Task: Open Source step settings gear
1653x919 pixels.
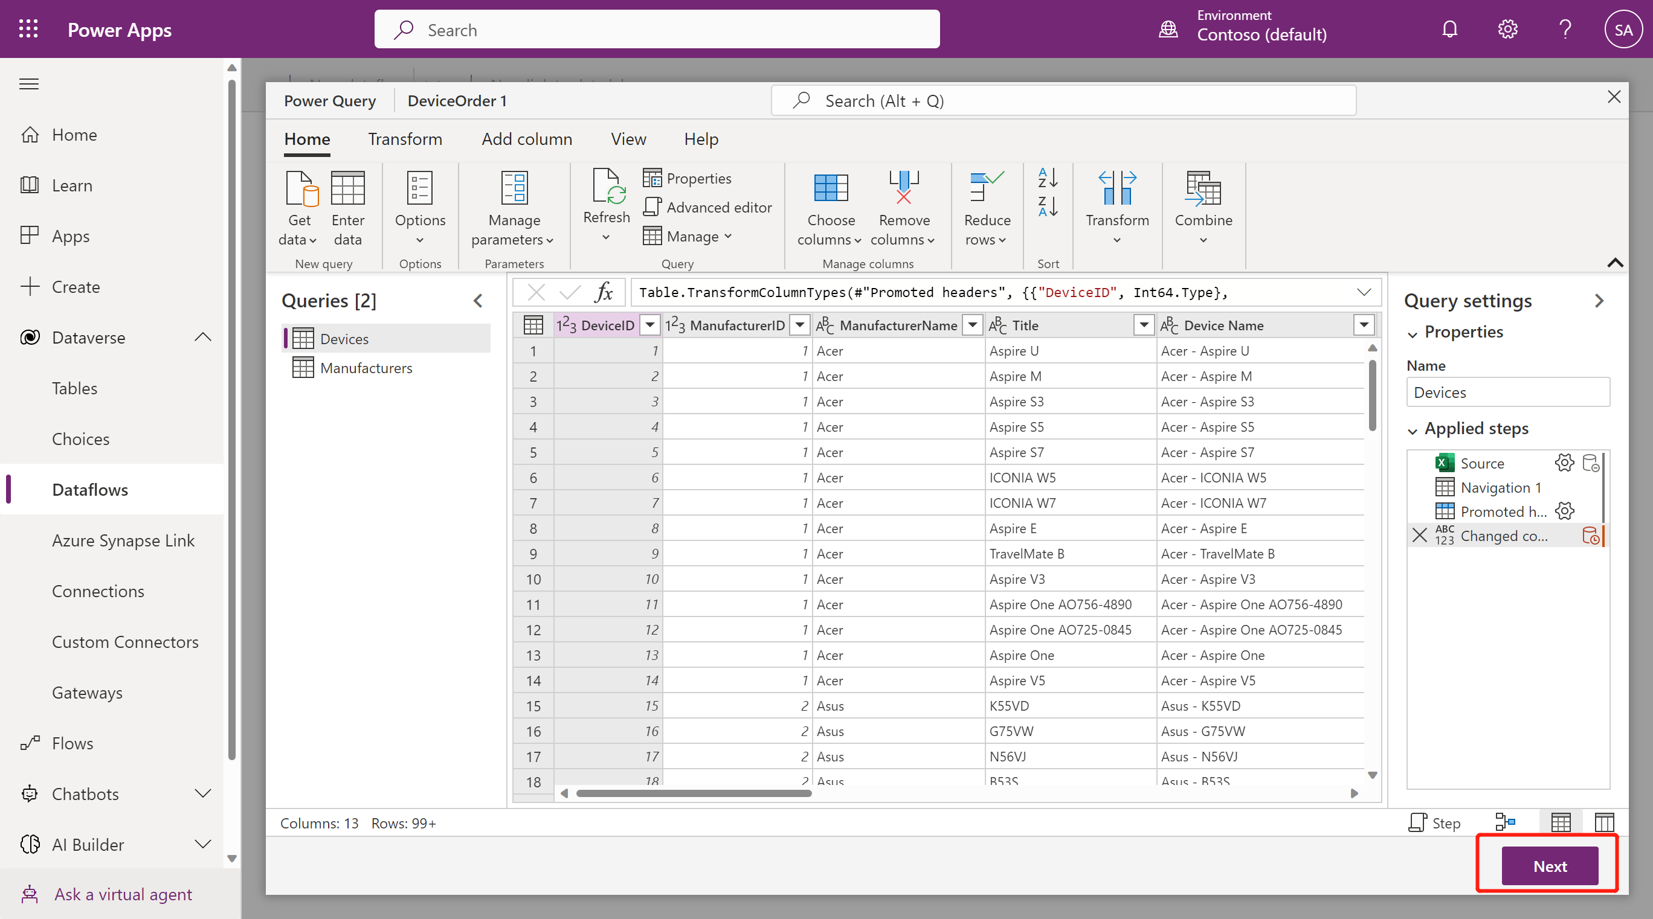Action: tap(1564, 463)
